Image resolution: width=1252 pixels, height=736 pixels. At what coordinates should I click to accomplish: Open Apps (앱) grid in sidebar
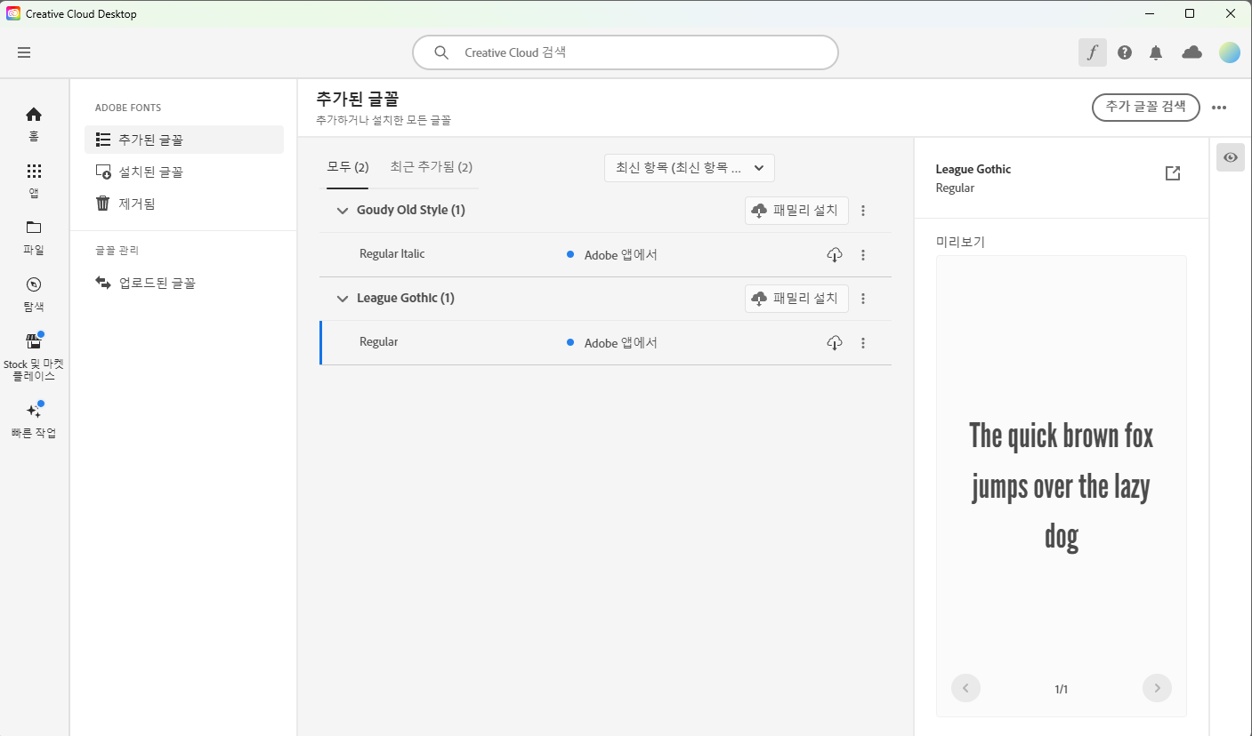(x=34, y=180)
